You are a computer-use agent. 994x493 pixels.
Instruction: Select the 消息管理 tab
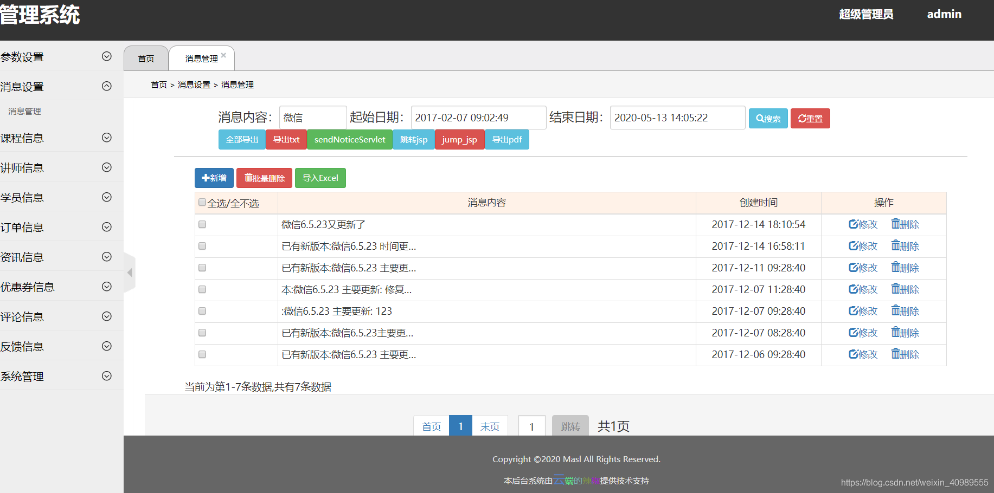[201, 59]
